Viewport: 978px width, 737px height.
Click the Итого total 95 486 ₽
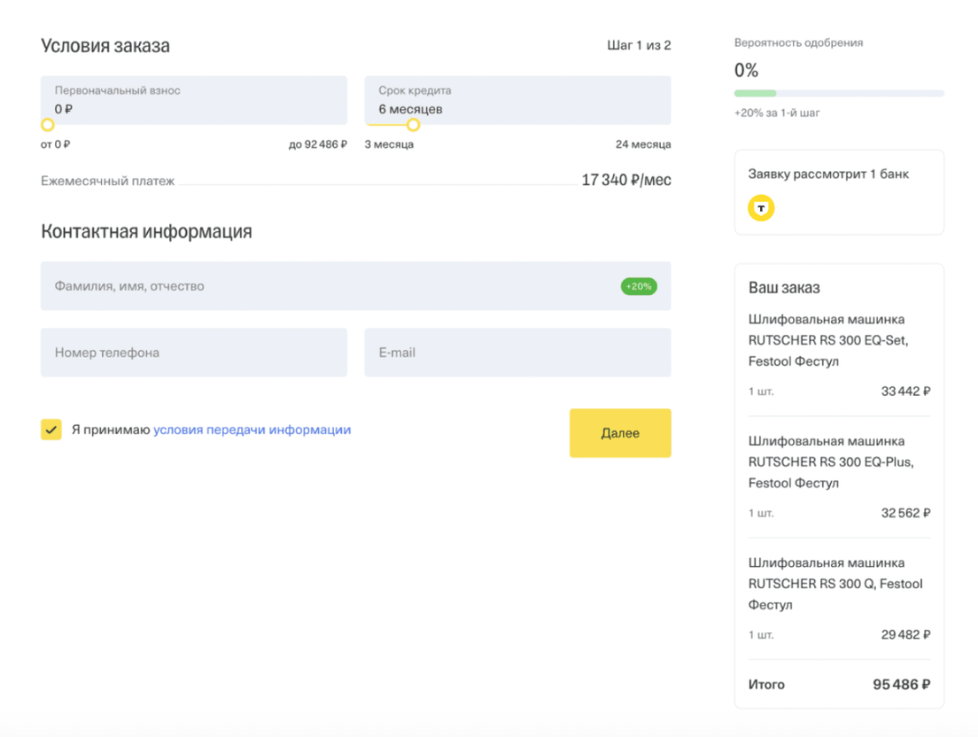pos(901,685)
